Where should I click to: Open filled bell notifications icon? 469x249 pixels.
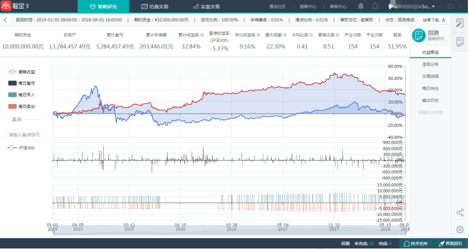pyautogui.click(x=361, y=6)
